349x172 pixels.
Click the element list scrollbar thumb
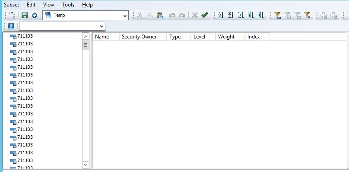[x=86, y=45]
